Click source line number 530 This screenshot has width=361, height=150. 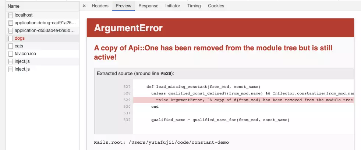coord(127,107)
